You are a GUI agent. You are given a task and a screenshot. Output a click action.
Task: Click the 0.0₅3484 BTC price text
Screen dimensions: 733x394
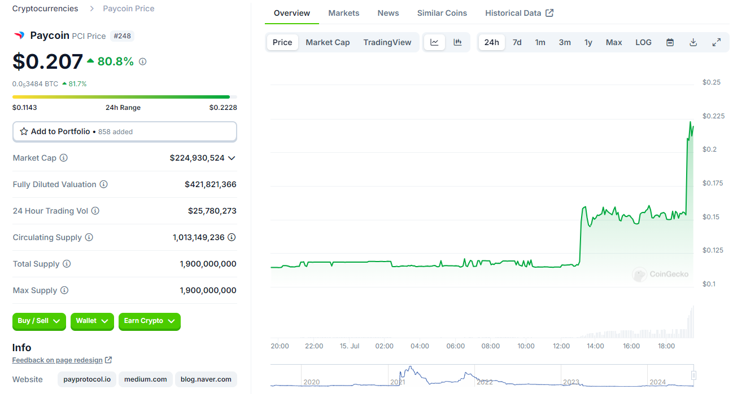point(35,84)
